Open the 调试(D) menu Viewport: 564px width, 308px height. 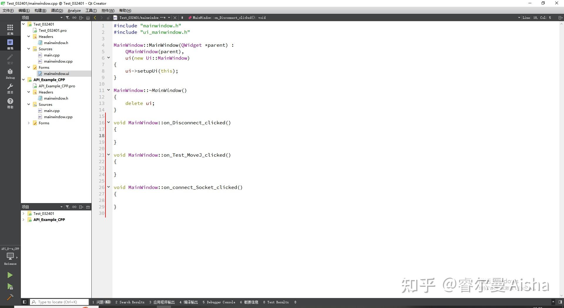57,11
